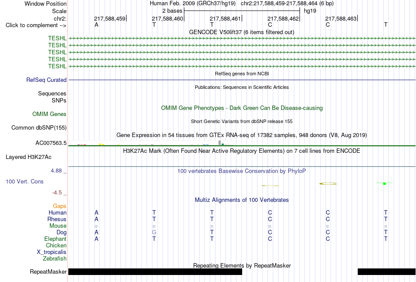Viewport: 416px width, 282px height.
Task: Select the X_tropicalis alignment row label
Action: click(52, 252)
